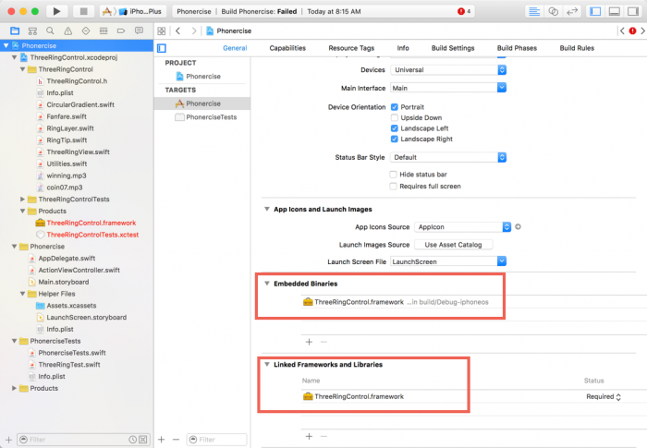Add a new target with plus
Screen dimensions: 647x448
[x=162, y=440]
